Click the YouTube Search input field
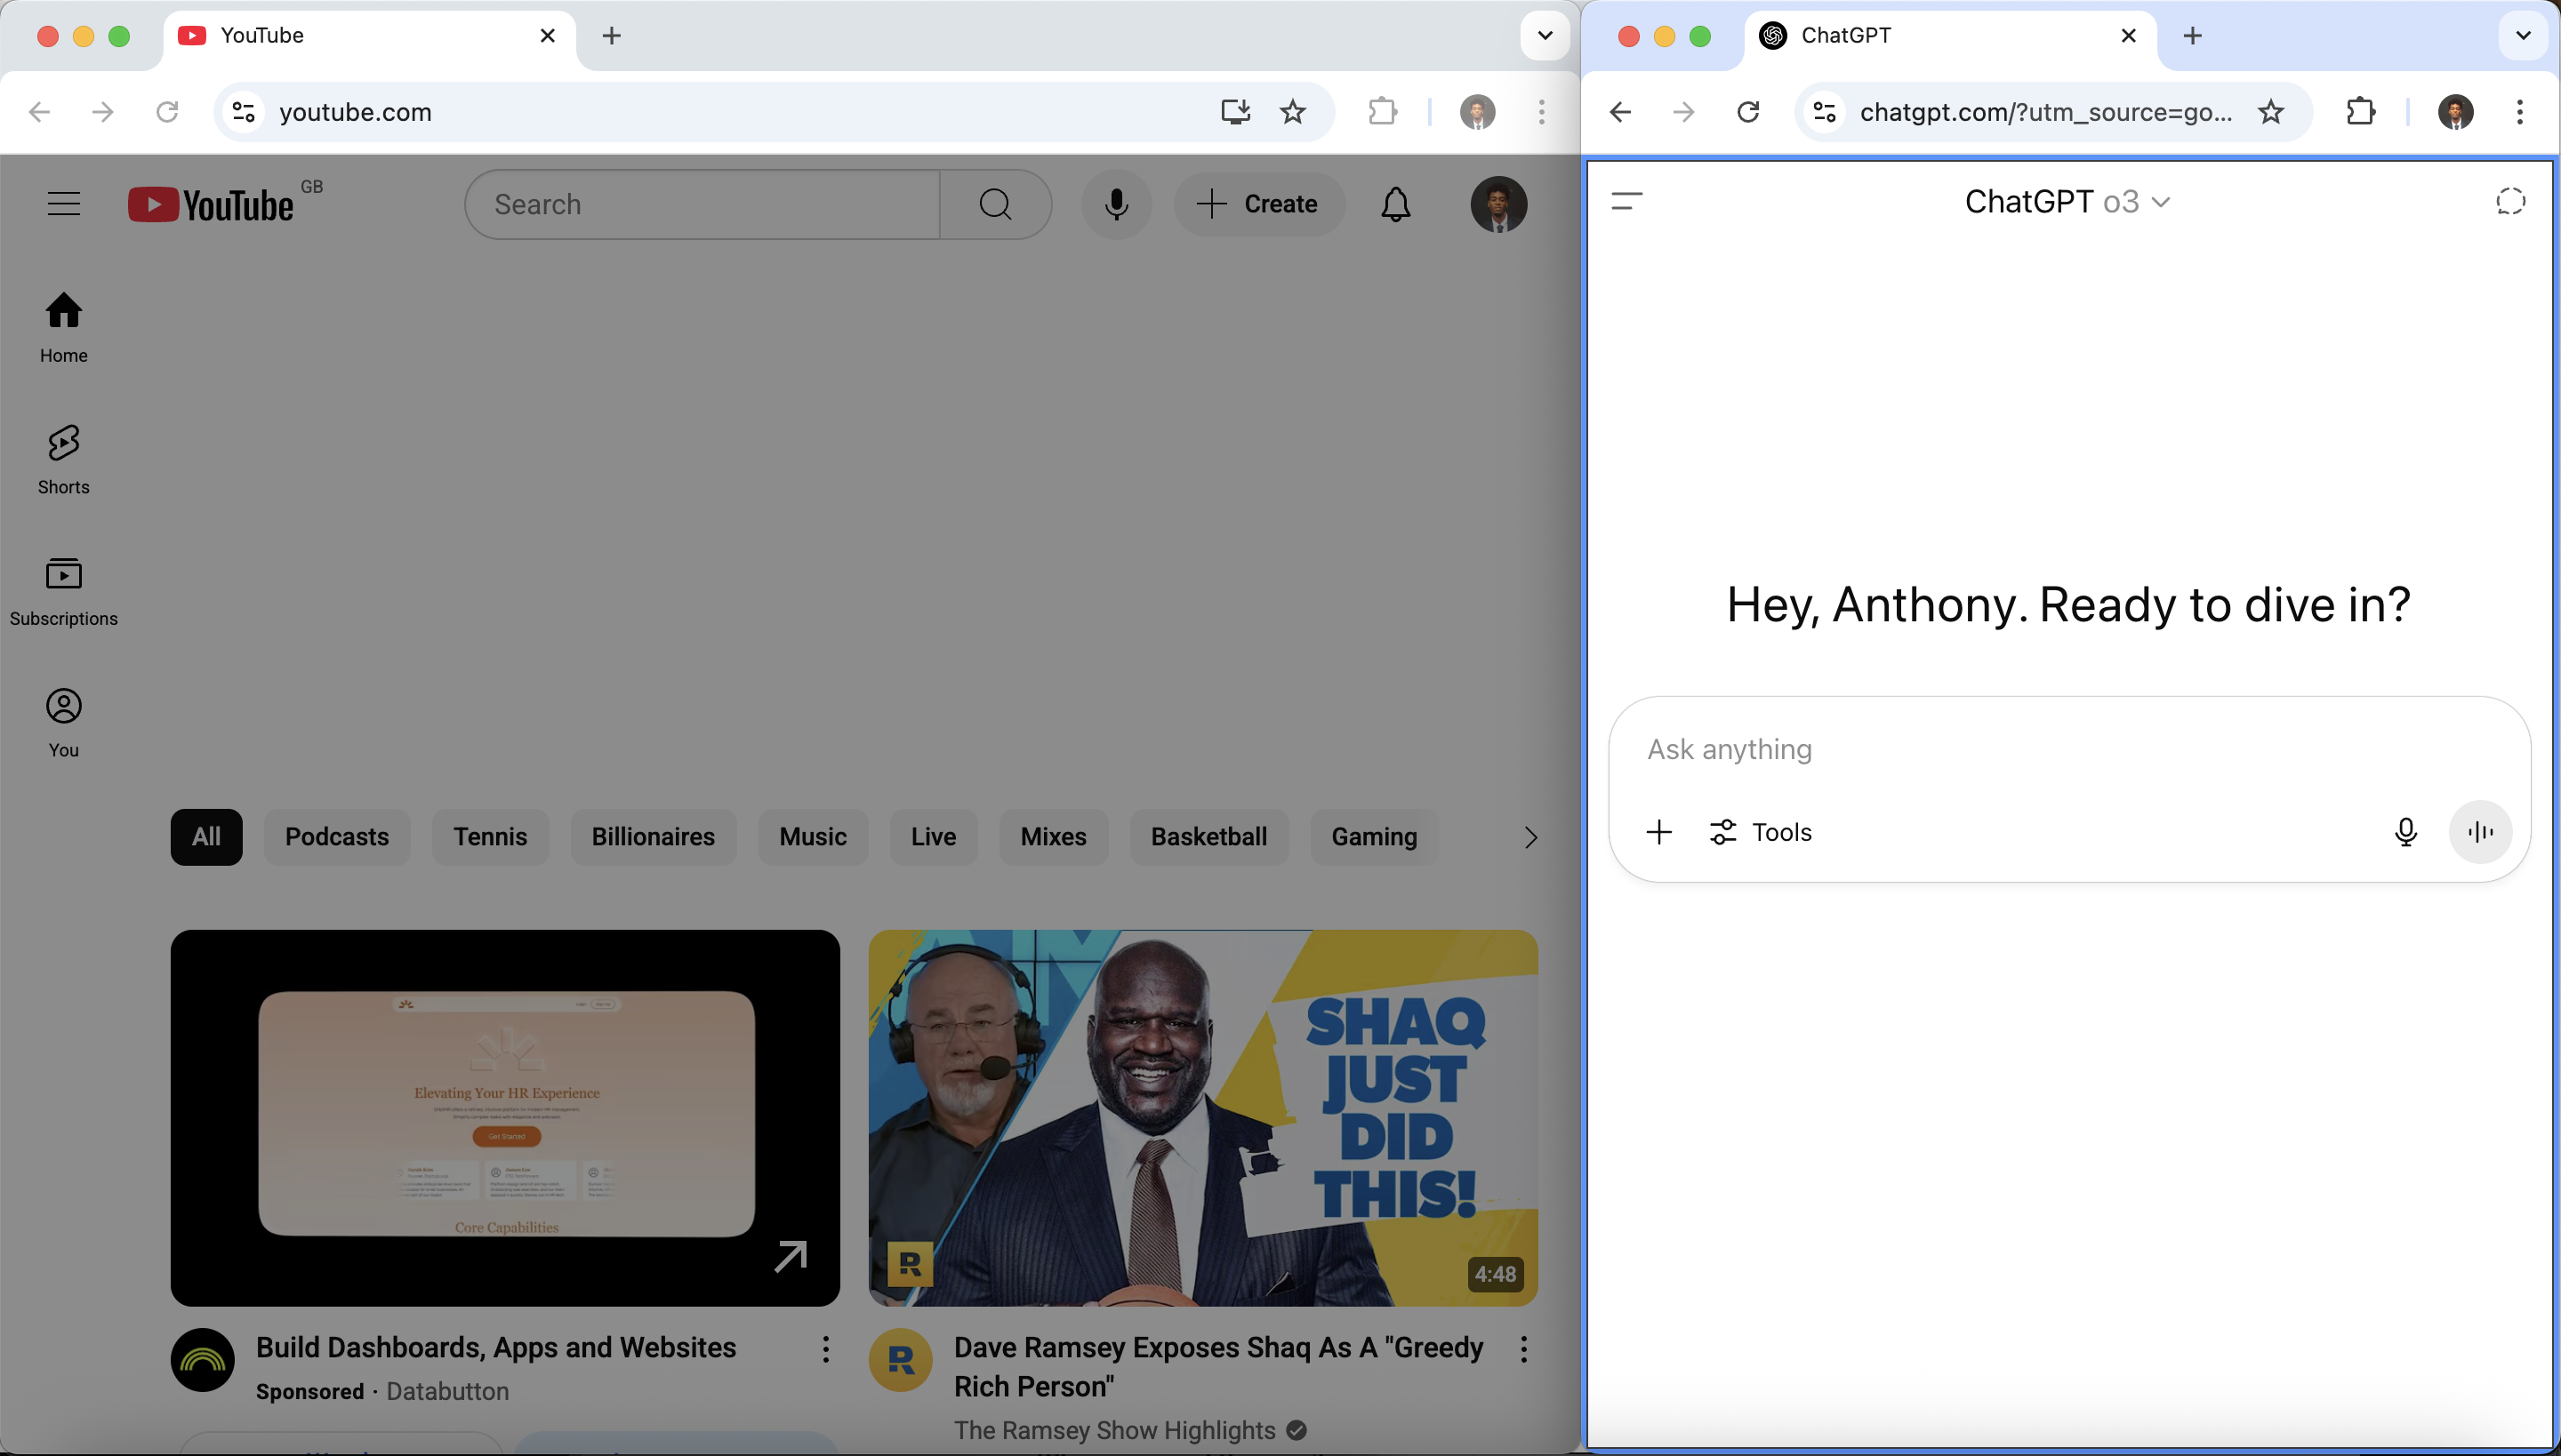This screenshot has width=2561, height=1456. (702, 204)
